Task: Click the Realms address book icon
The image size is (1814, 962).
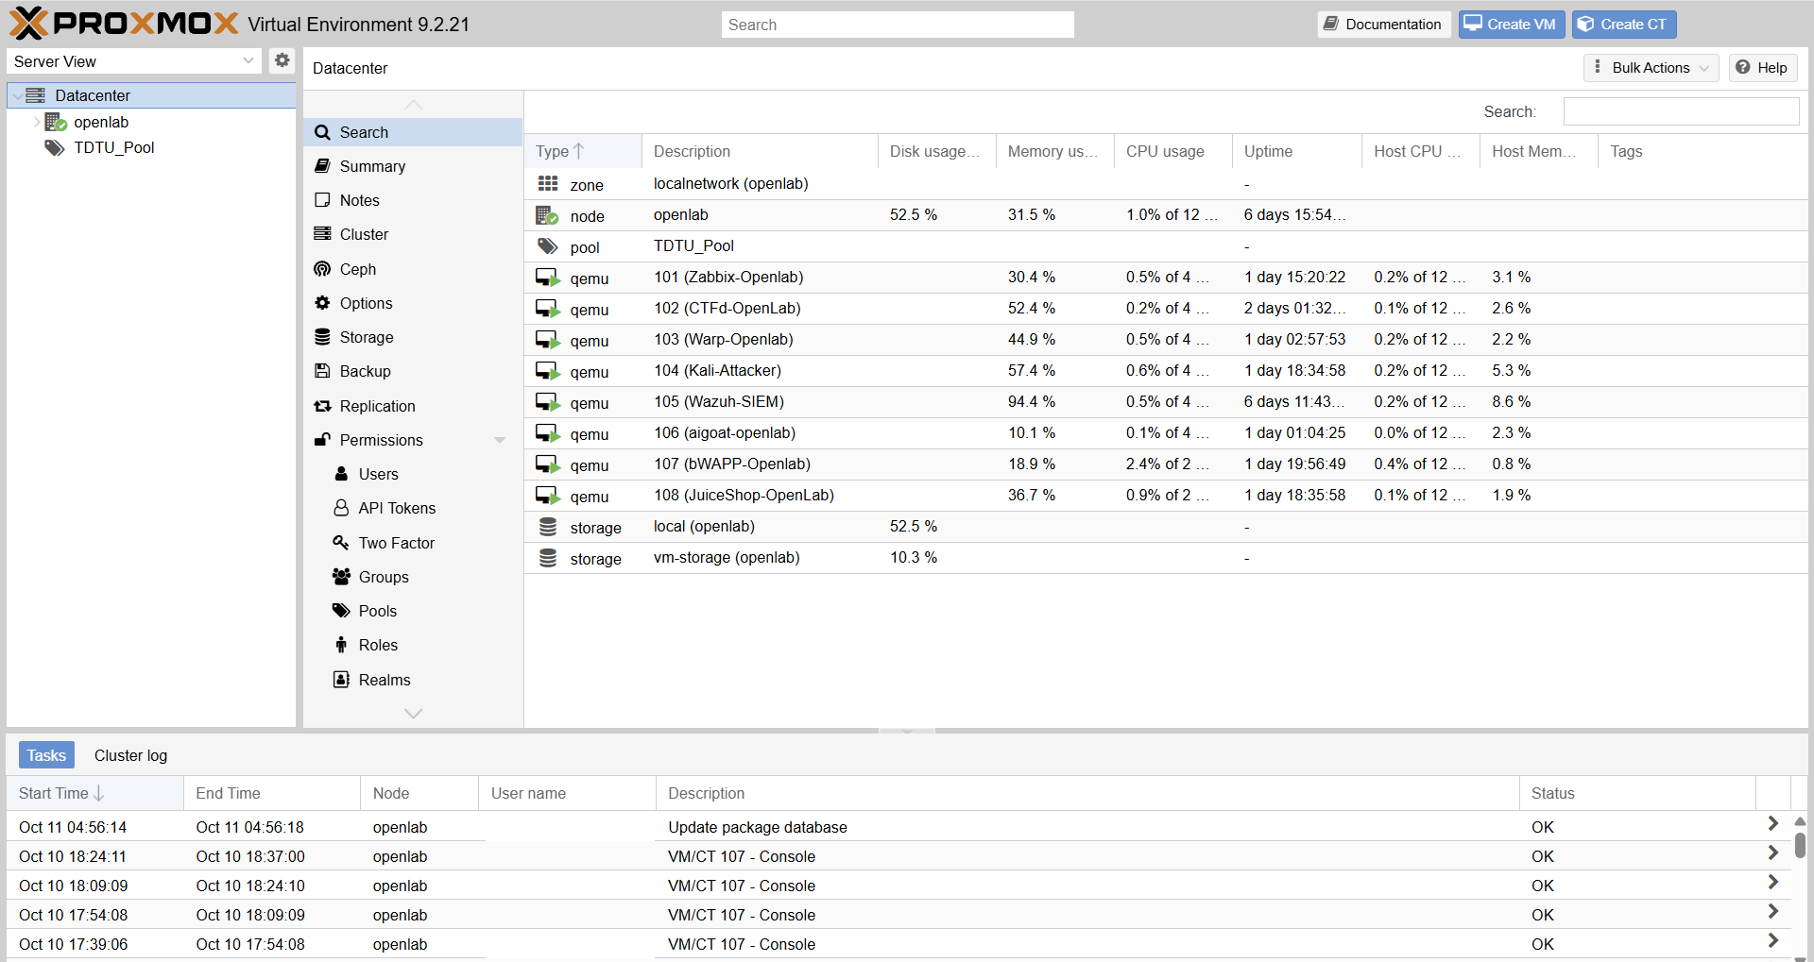Action: click(341, 680)
